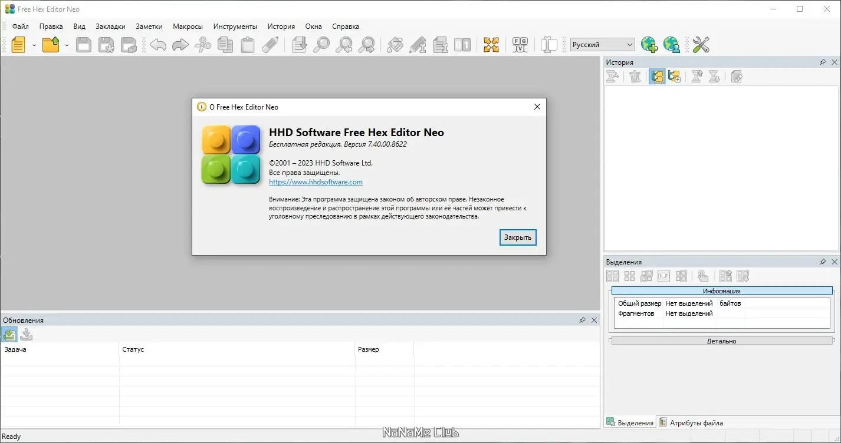Click the Open file folder icon
841x443 pixels.
click(51, 45)
